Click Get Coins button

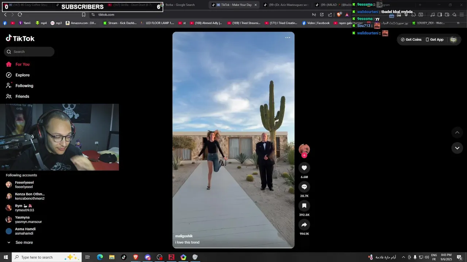click(x=411, y=40)
